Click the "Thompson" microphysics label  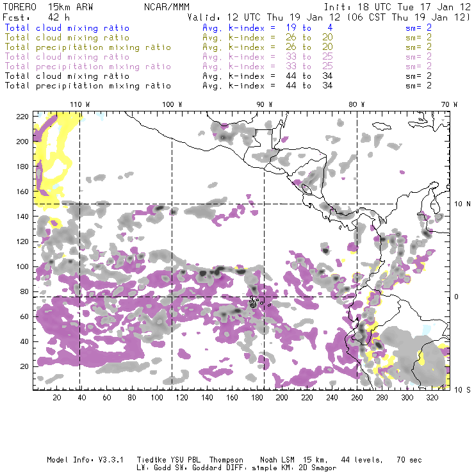[x=226, y=460]
